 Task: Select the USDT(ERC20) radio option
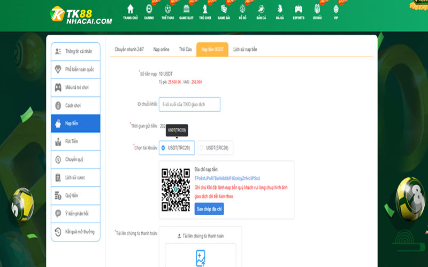tap(215, 148)
